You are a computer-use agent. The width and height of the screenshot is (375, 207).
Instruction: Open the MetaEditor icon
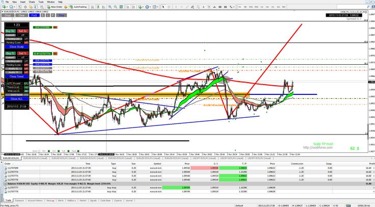coord(66,7)
